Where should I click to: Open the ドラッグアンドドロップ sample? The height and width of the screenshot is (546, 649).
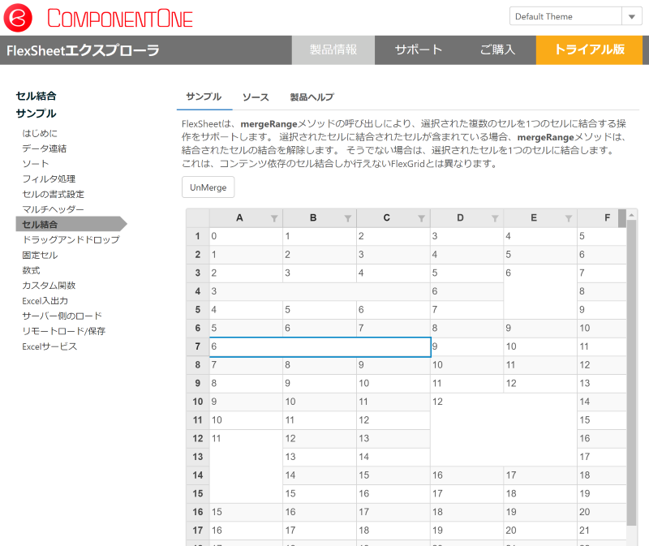71,239
